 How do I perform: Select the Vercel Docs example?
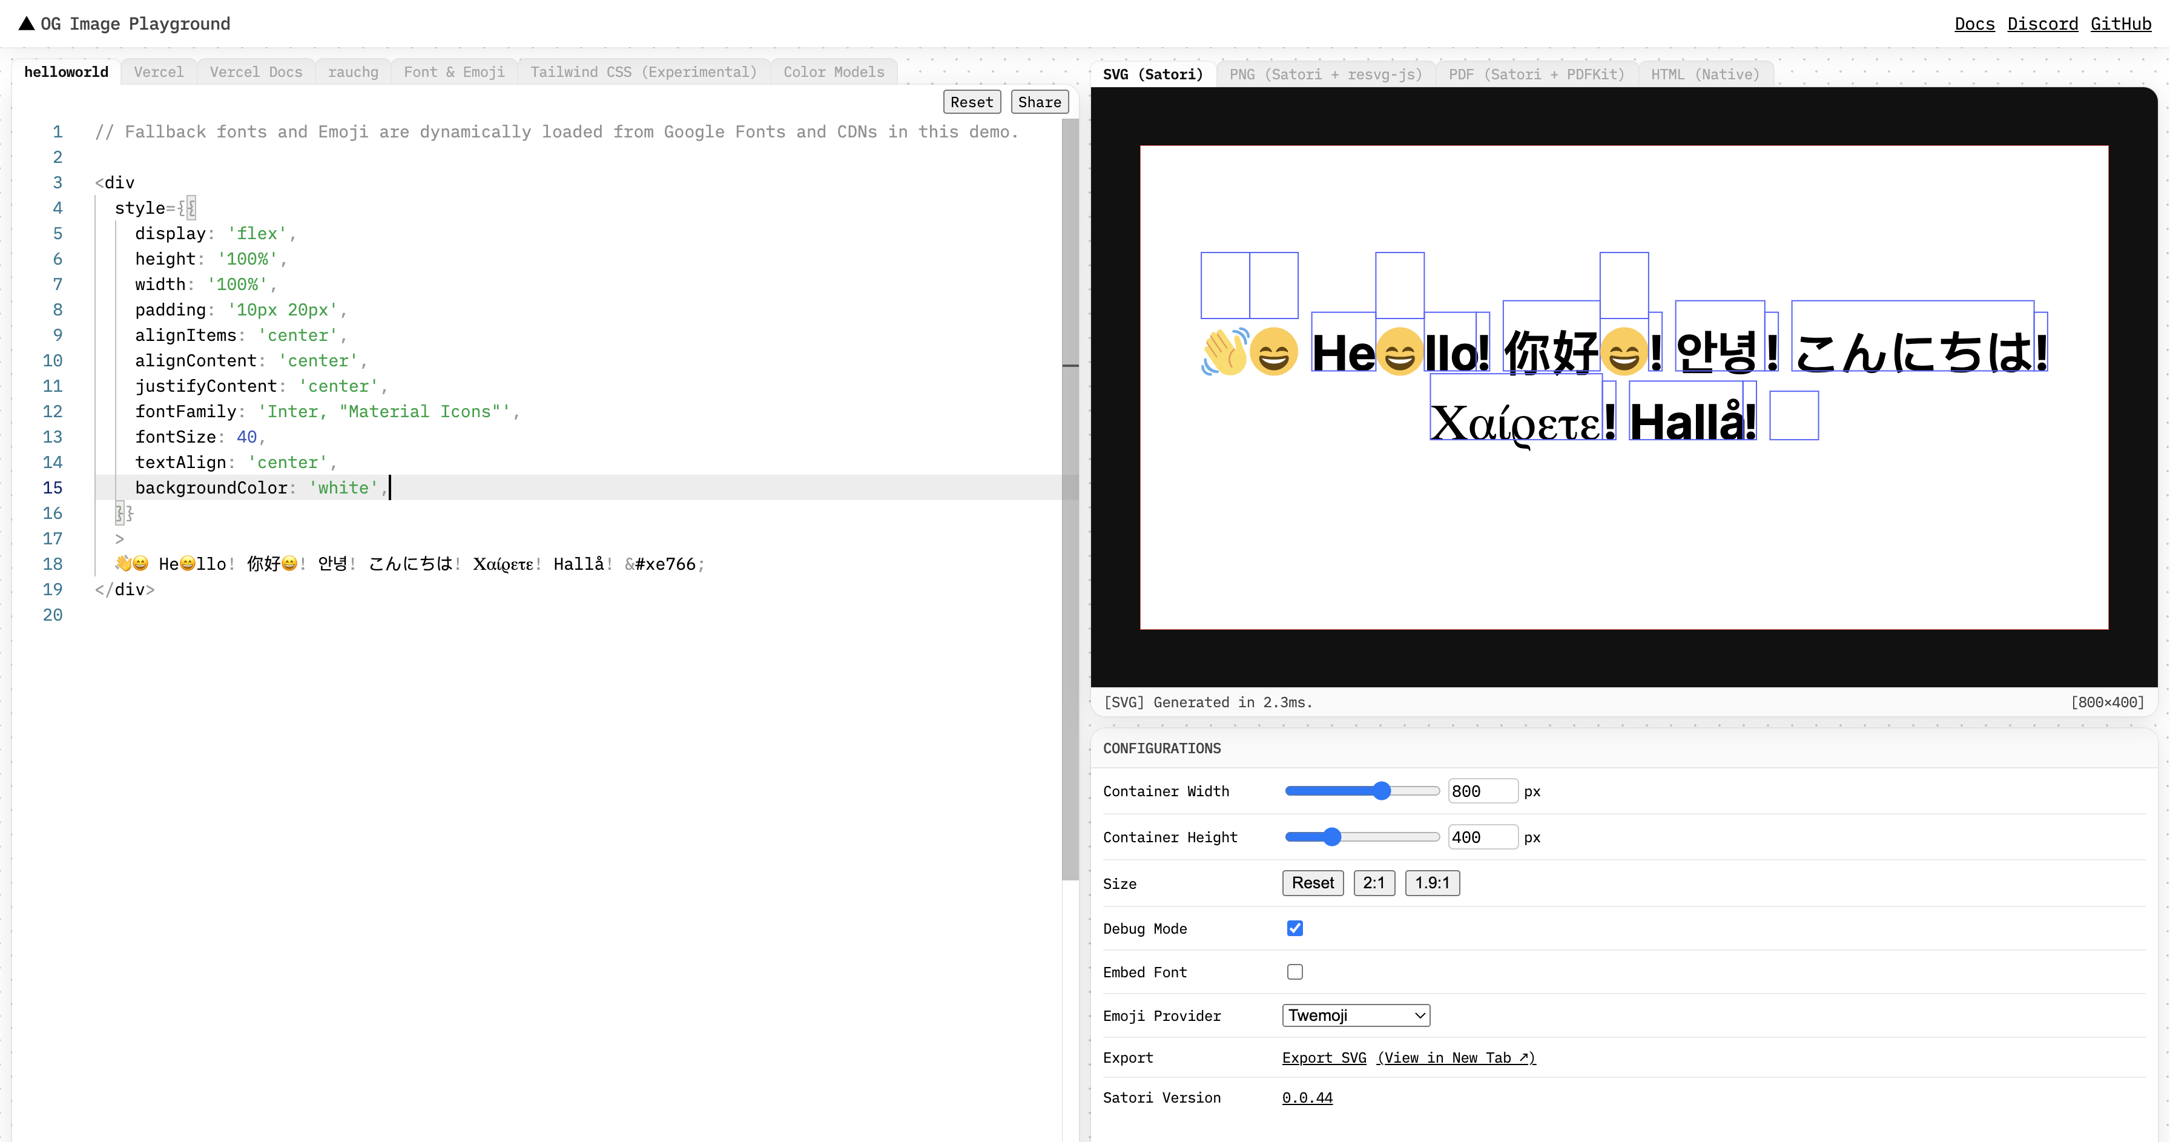256,71
